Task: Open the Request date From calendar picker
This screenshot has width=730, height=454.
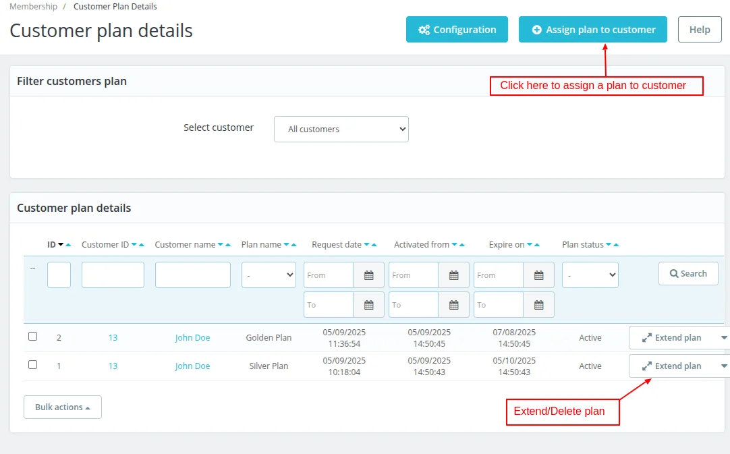Action: click(368, 275)
